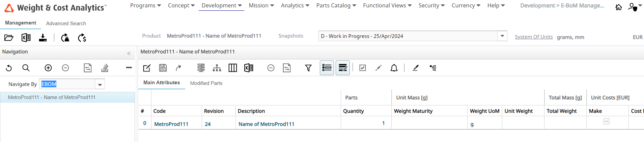Open the hierarchy tree view icon

[x=217, y=68]
